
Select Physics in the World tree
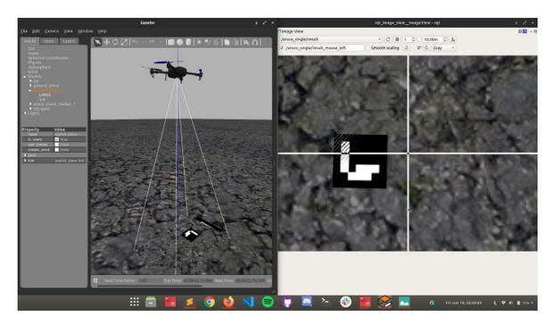pos(34,62)
